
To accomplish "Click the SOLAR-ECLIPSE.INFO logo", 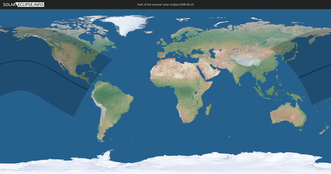I will point(23,5).
